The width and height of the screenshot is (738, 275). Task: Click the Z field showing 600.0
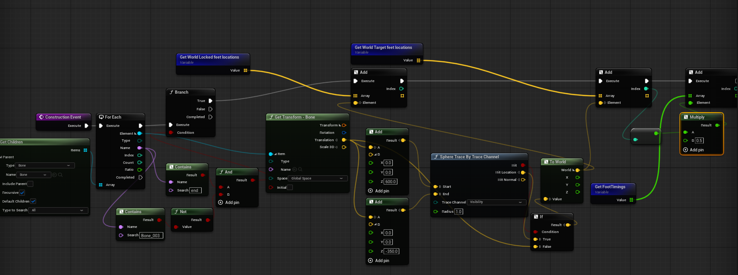click(x=391, y=182)
